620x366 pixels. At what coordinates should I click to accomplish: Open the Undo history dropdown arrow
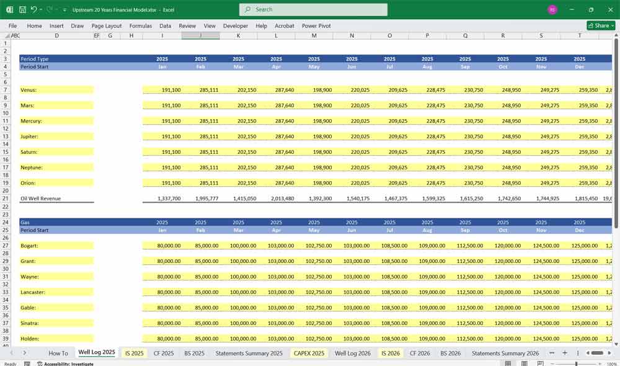pyautogui.click(x=41, y=9)
